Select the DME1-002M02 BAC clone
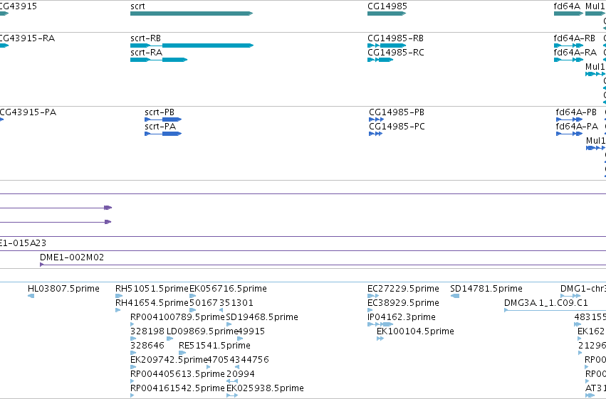 pyautogui.click(x=323, y=265)
